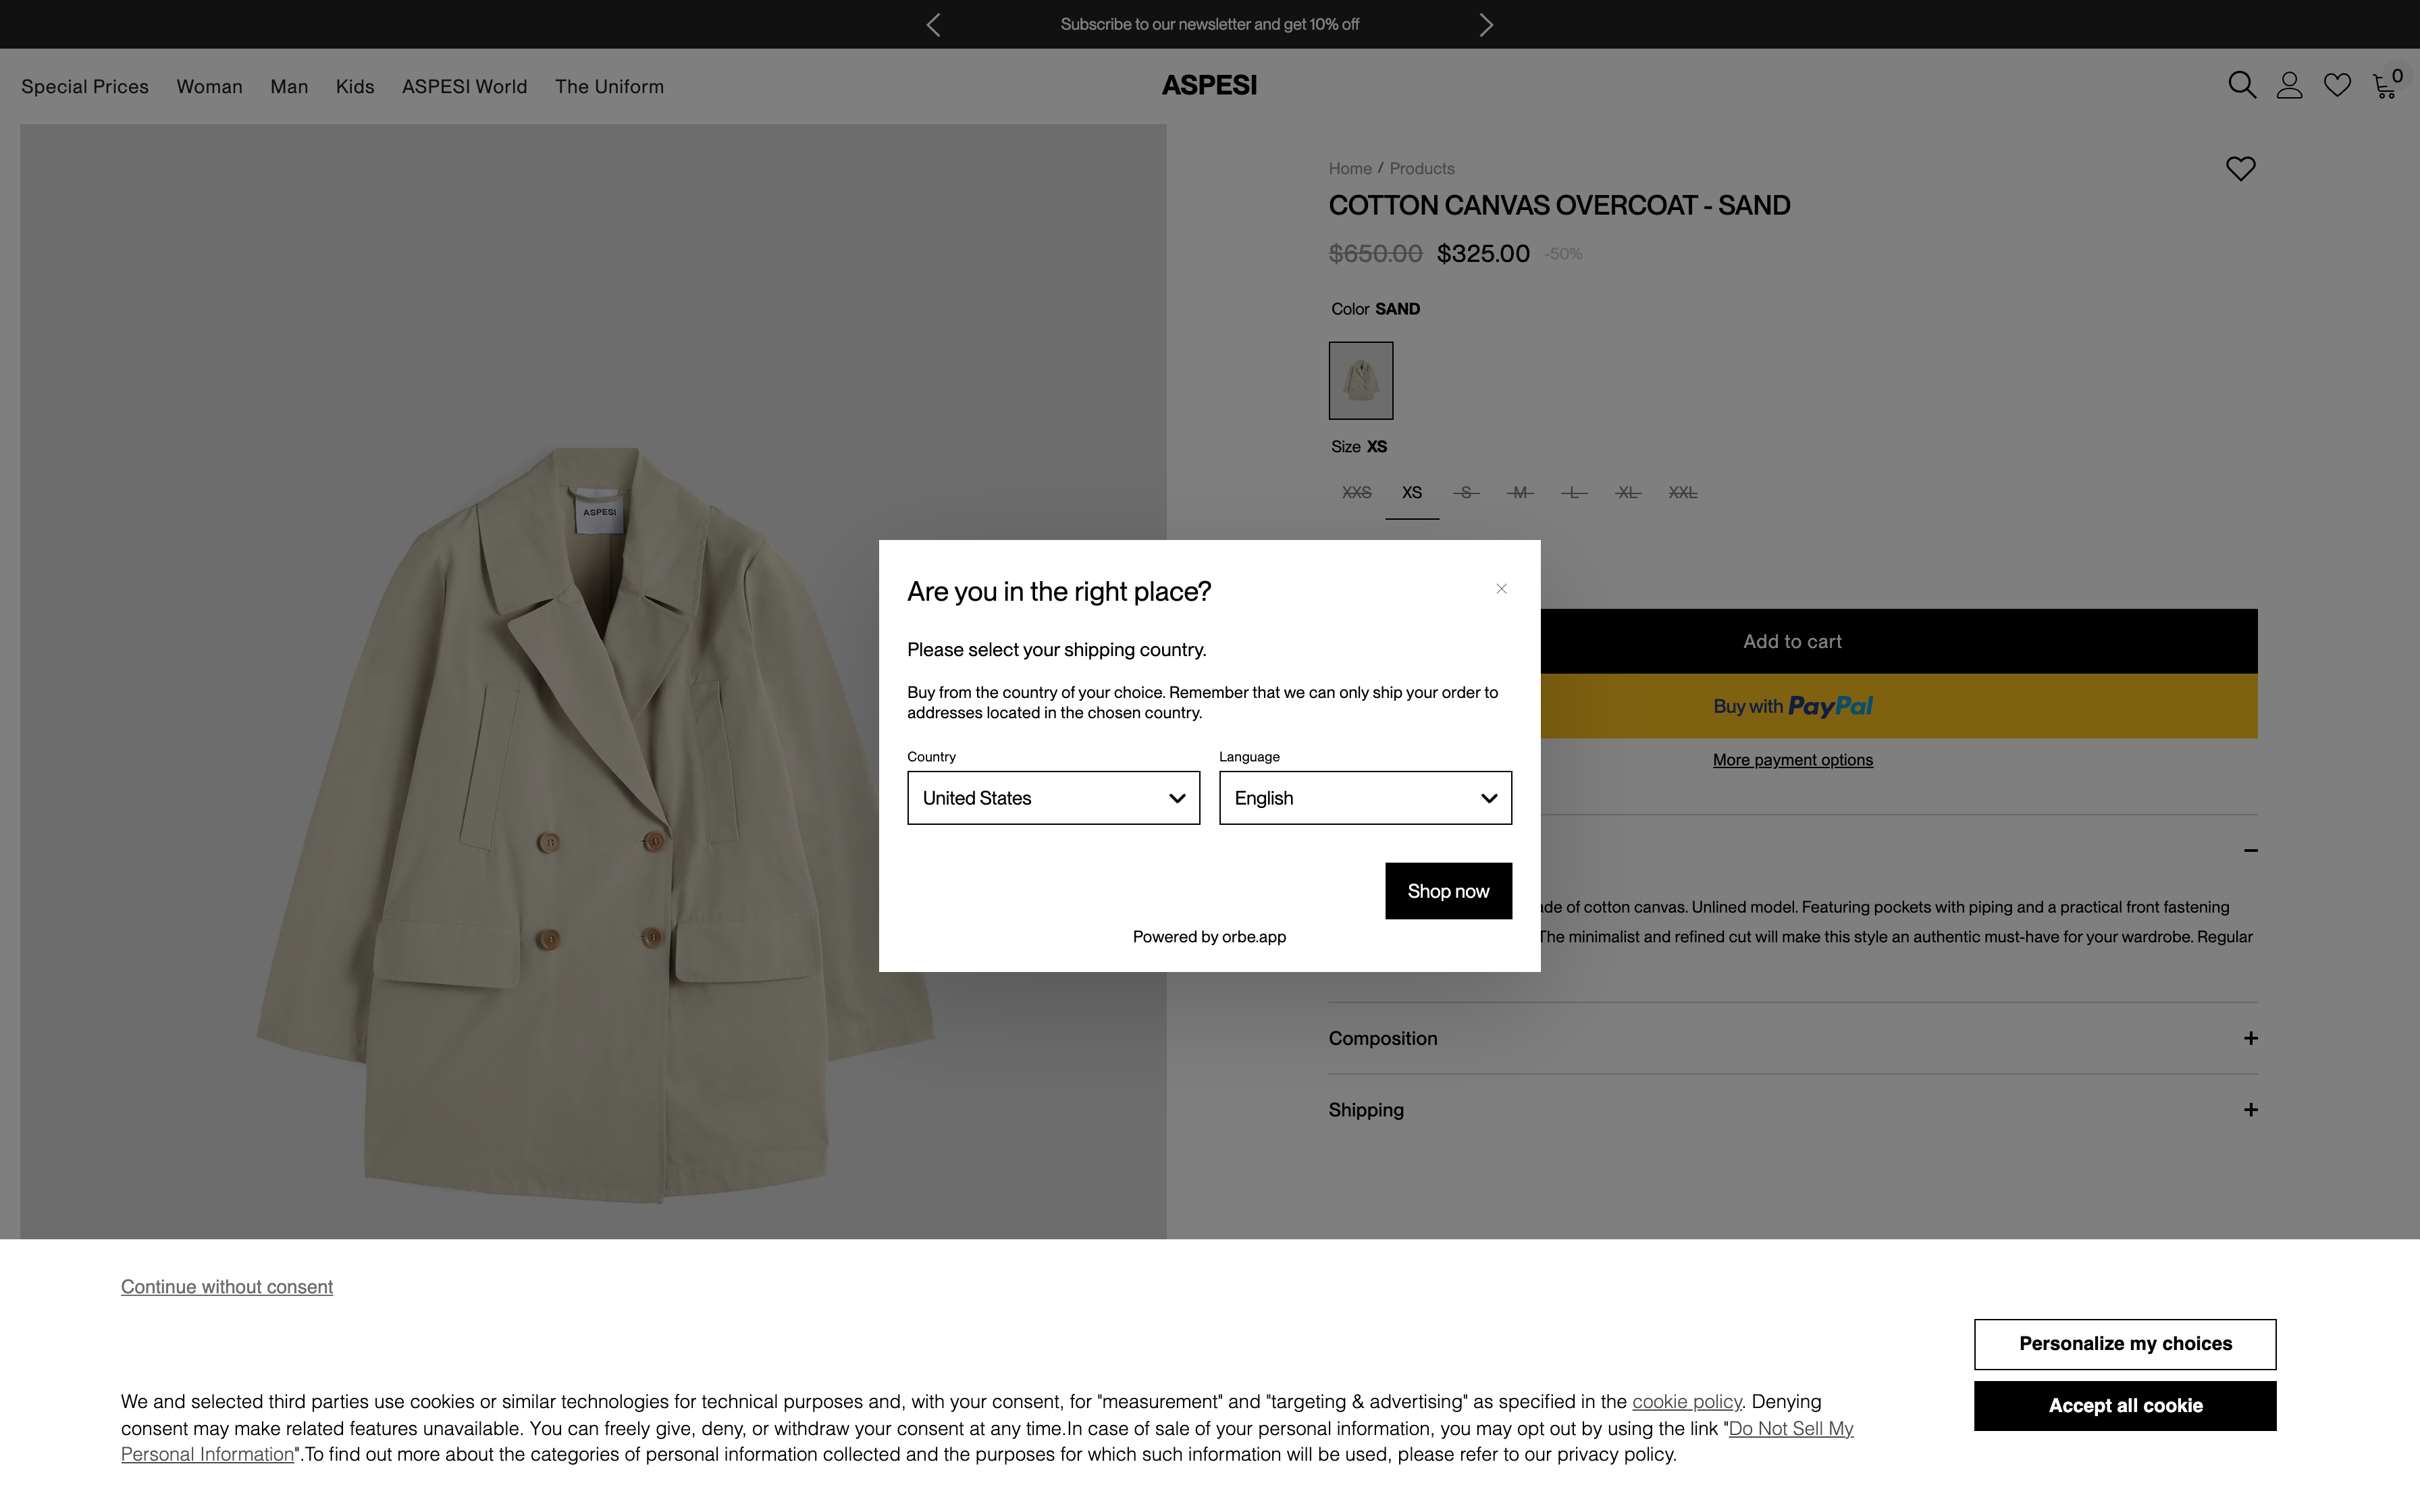Open the Woman menu
The width and height of the screenshot is (2420, 1512).
(209, 87)
